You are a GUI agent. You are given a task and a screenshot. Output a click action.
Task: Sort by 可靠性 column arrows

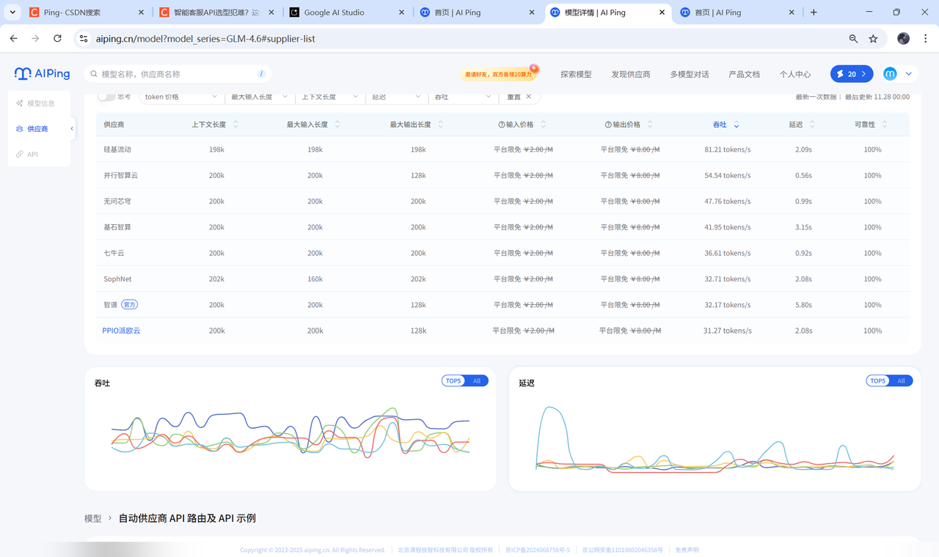click(x=885, y=125)
